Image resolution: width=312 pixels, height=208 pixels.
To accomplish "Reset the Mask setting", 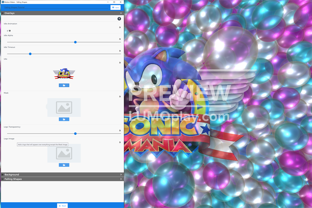I will [120, 96].
